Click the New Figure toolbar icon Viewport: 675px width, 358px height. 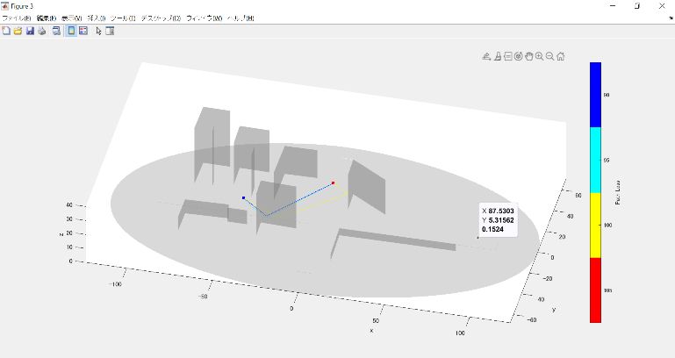(x=6, y=31)
